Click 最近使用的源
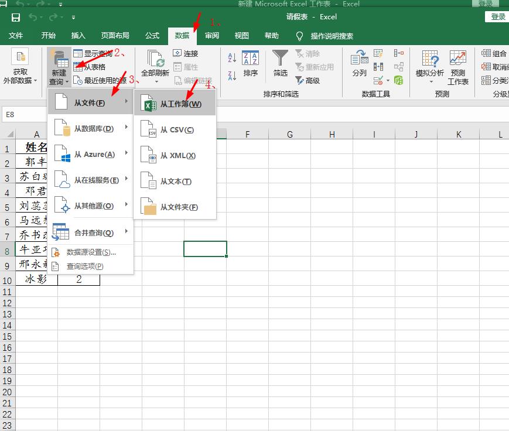The width and height of the screenshot is (509, 431). click(x=100, y=80)
